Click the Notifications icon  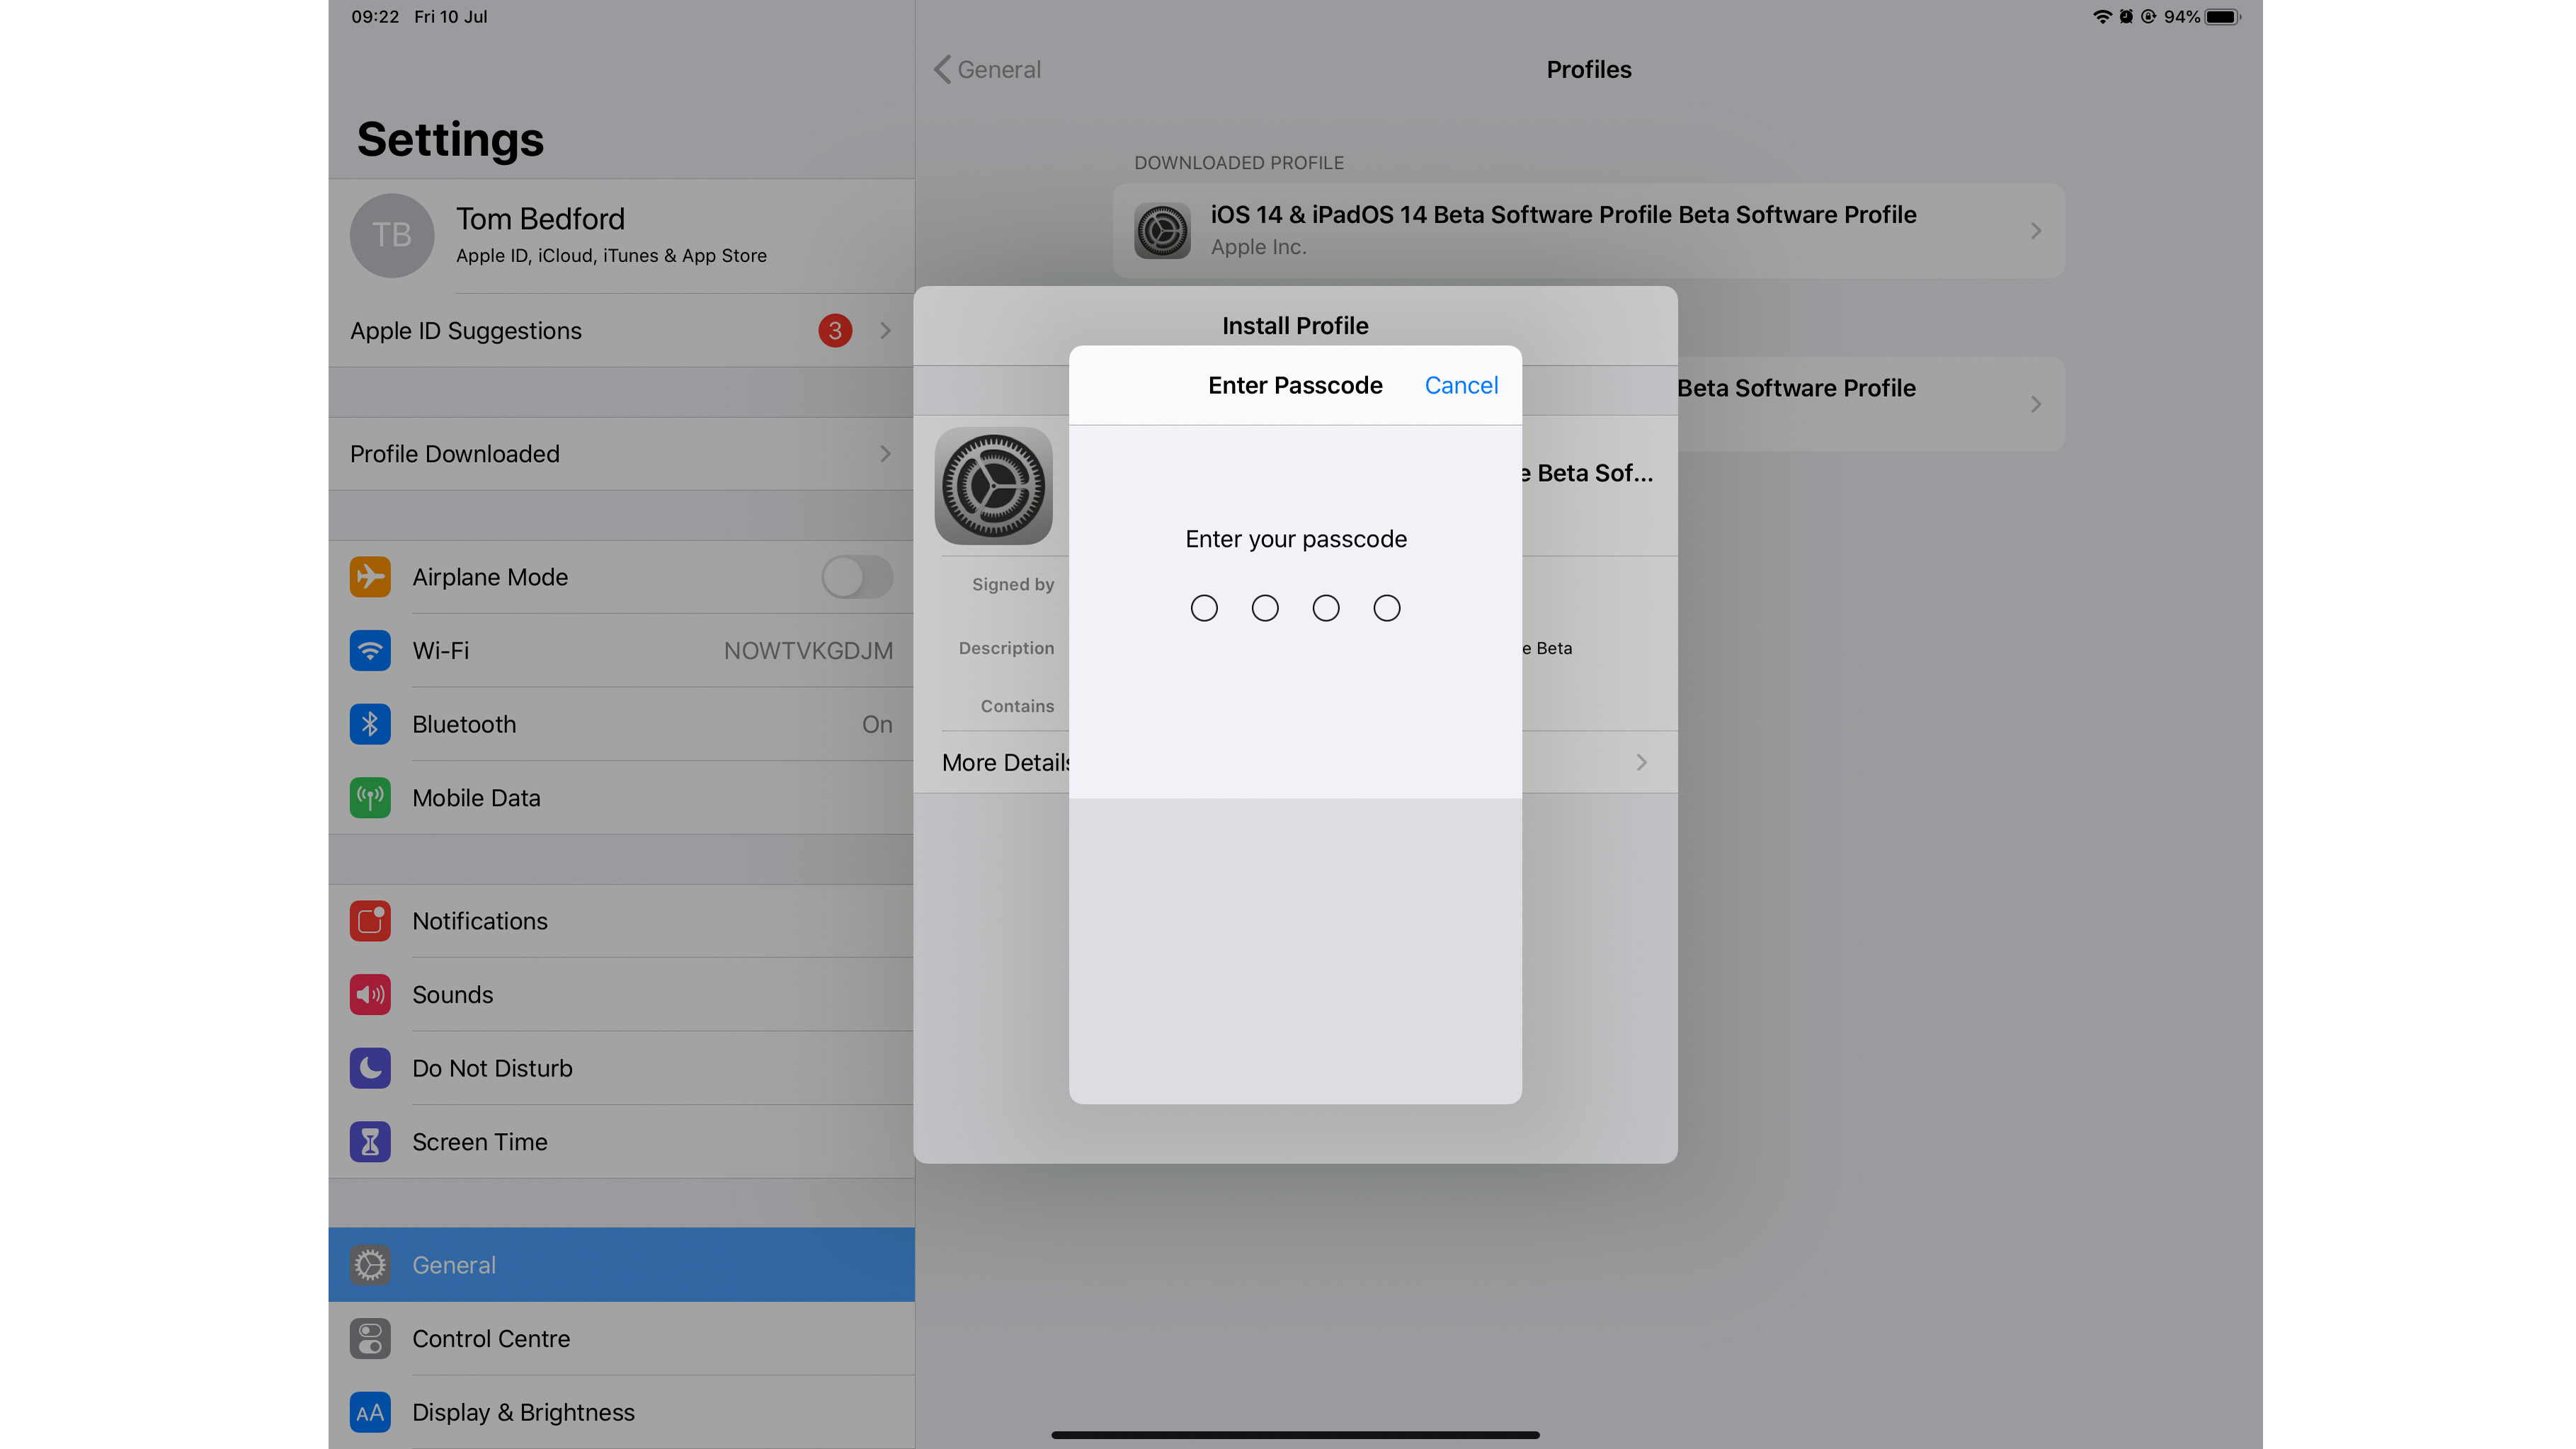click(x=370, y=921)
